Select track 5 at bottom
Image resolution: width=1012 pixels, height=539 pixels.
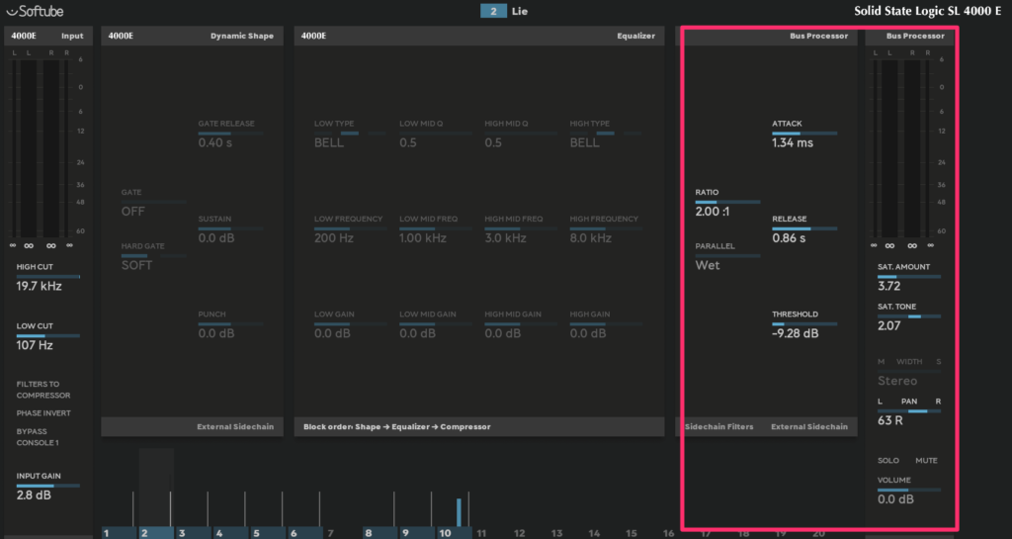[x=255, y=533]
